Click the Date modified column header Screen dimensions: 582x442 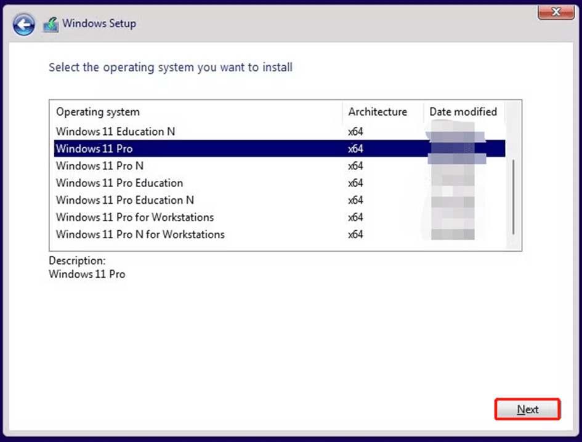point(463,112)
